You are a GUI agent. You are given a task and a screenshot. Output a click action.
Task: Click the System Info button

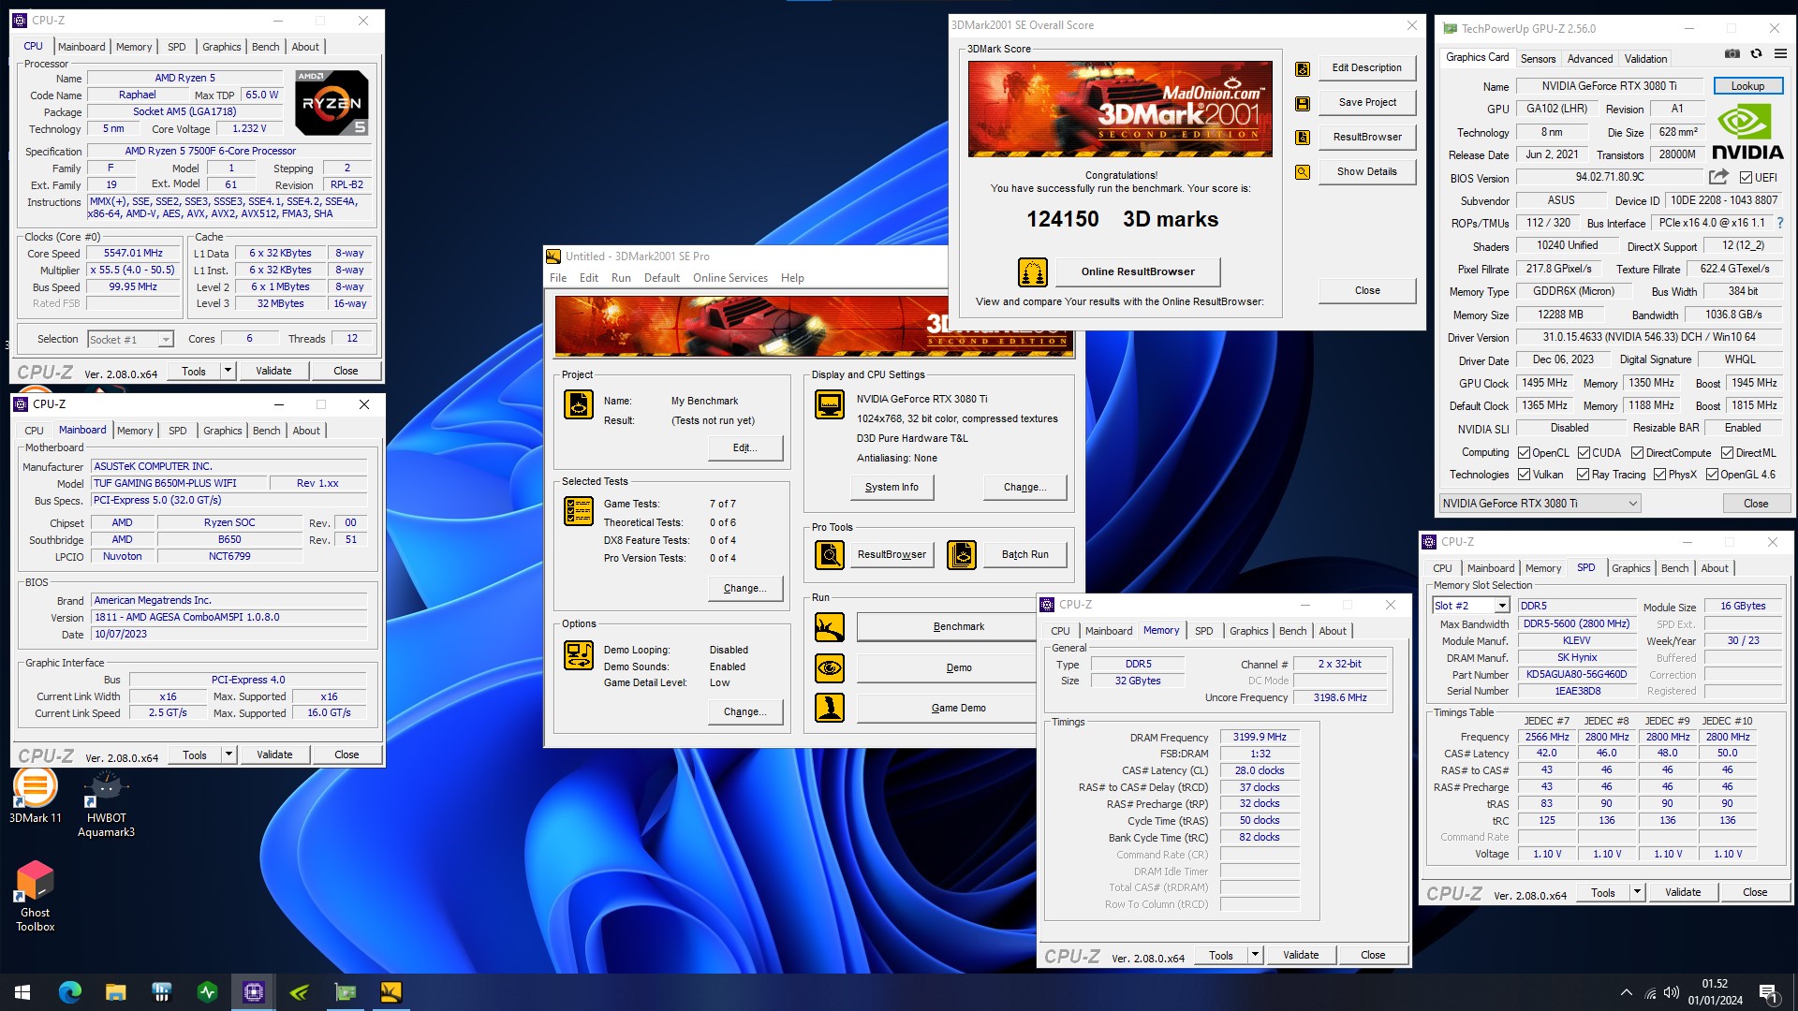point(892,487)
